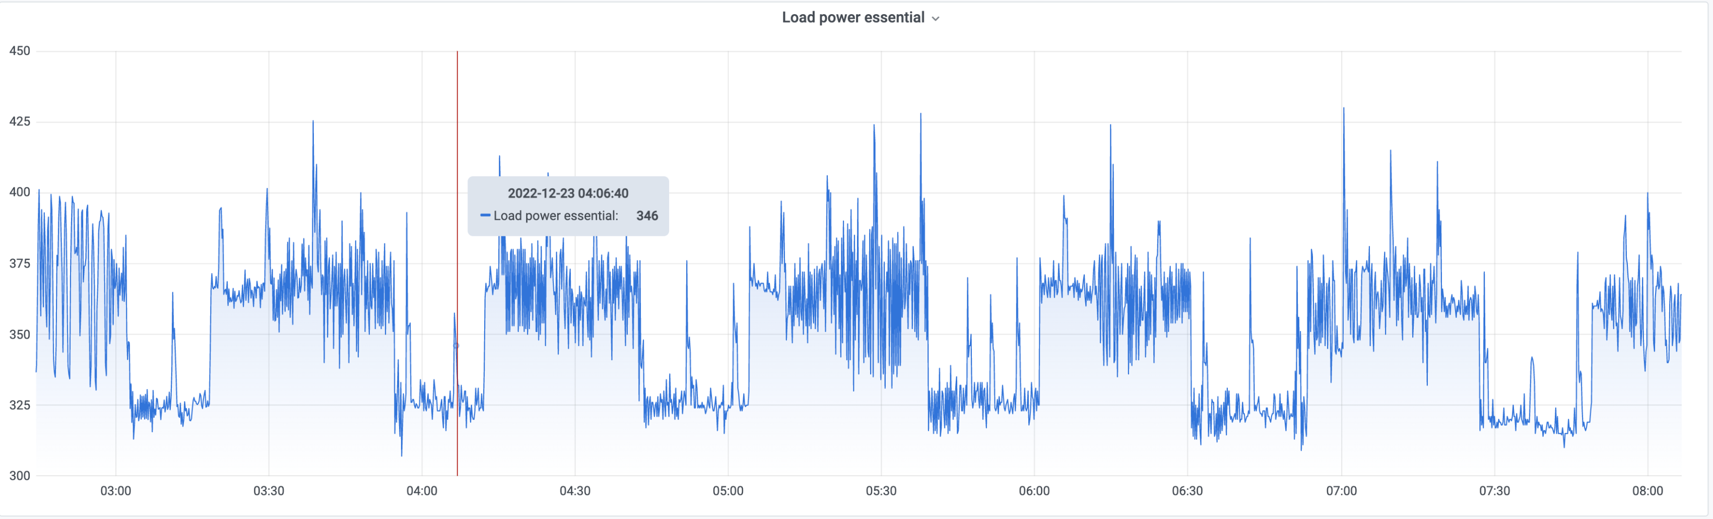Screen dimensions: 1713x519
Task: Click the 06:00 time axis label
Action: (x=1034, y=491)
